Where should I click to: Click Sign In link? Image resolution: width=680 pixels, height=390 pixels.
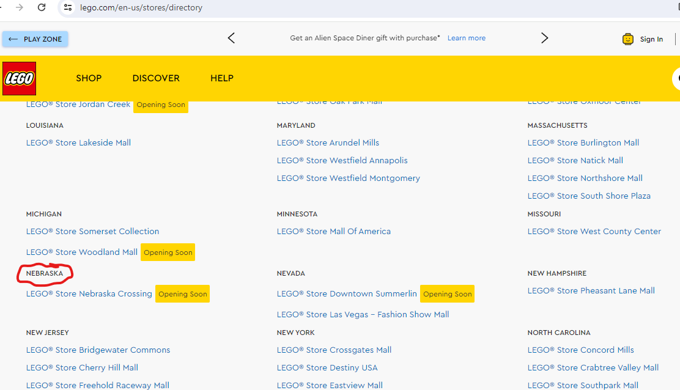[x=651, y=39]
